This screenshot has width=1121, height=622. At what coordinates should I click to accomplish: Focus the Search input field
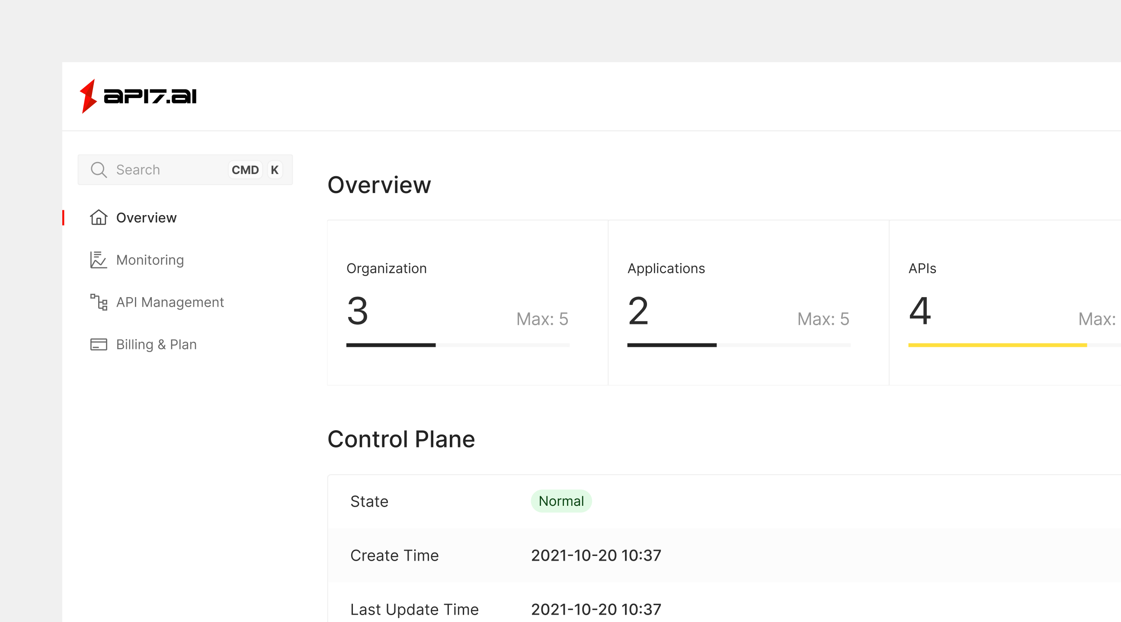[x=165, y=170]
